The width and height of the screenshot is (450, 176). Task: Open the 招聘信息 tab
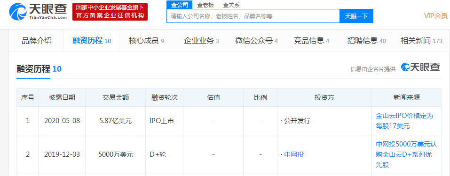click(x=366, y=41)
